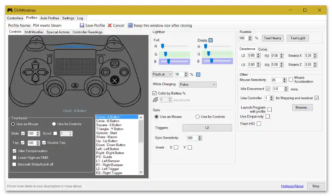This screenshot has height=196, width=332.
Task: Enable Mouse Acceleration checkbox
Action: click(x=291, y=80)
